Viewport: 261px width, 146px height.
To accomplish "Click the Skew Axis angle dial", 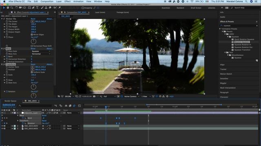I will [33, 87].
